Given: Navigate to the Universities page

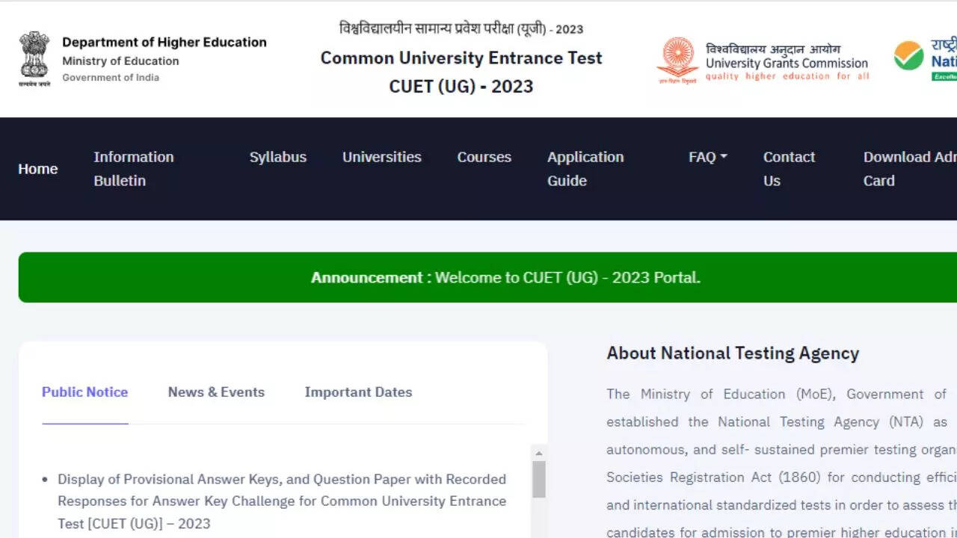Looking at the screenshot, I should [x=381, y=157].
